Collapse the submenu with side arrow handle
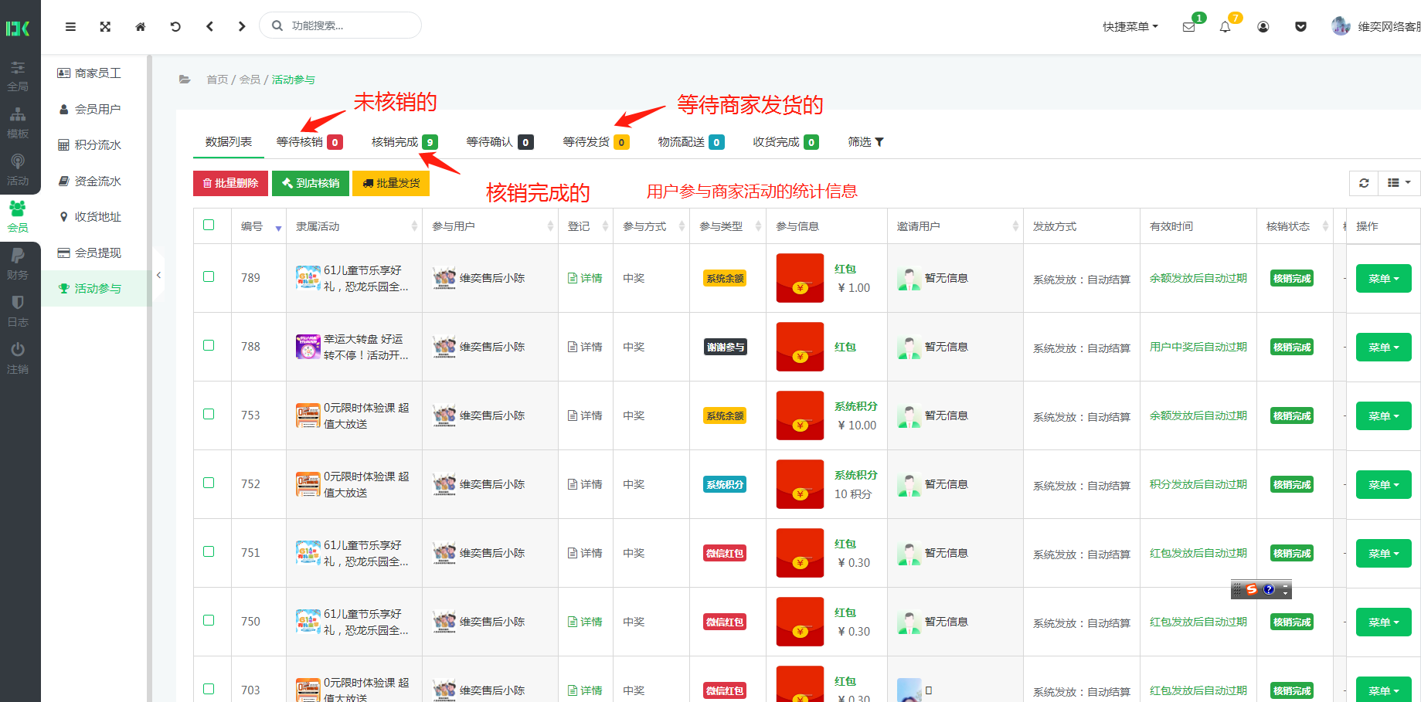 pyautogui.click(x=158, y=275)
